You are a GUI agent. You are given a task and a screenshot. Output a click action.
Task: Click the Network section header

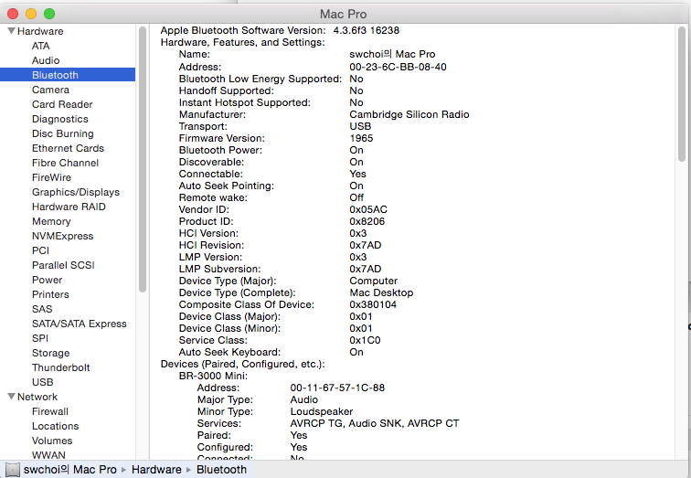(x=37, y=397)
